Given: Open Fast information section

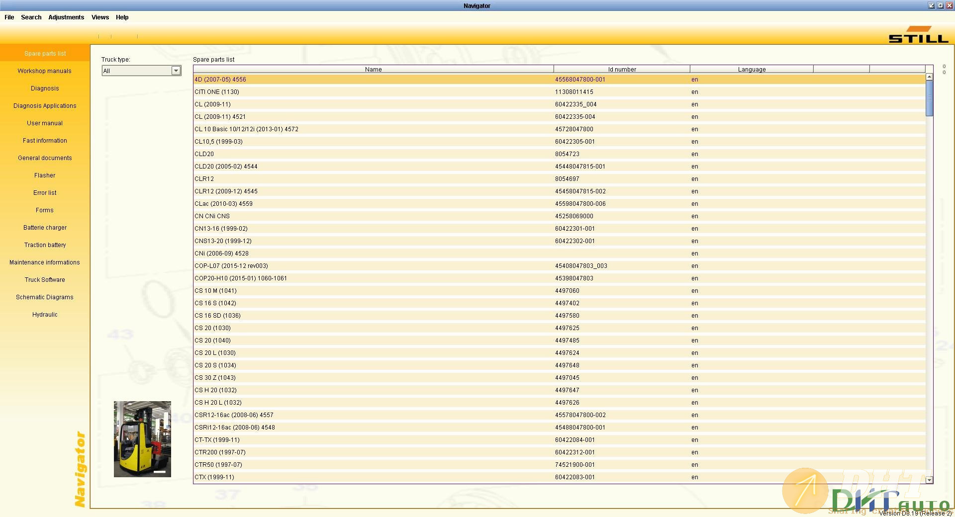Looking at the screenshot, I should (45, 141).
